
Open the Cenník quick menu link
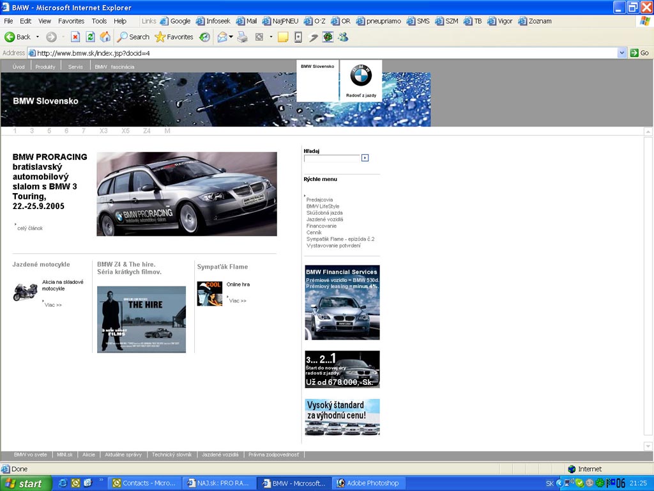314,232
